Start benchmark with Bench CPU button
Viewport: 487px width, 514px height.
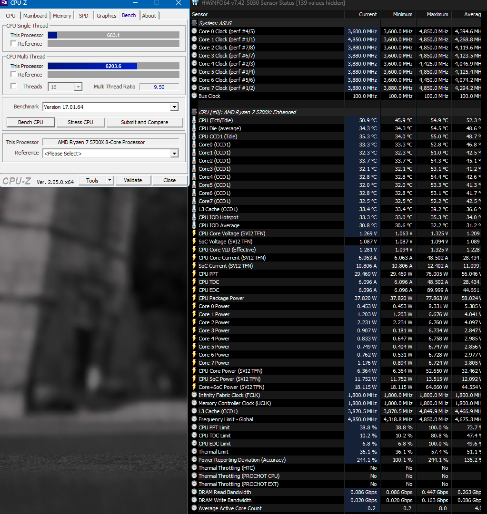click(x=30, y=122)
